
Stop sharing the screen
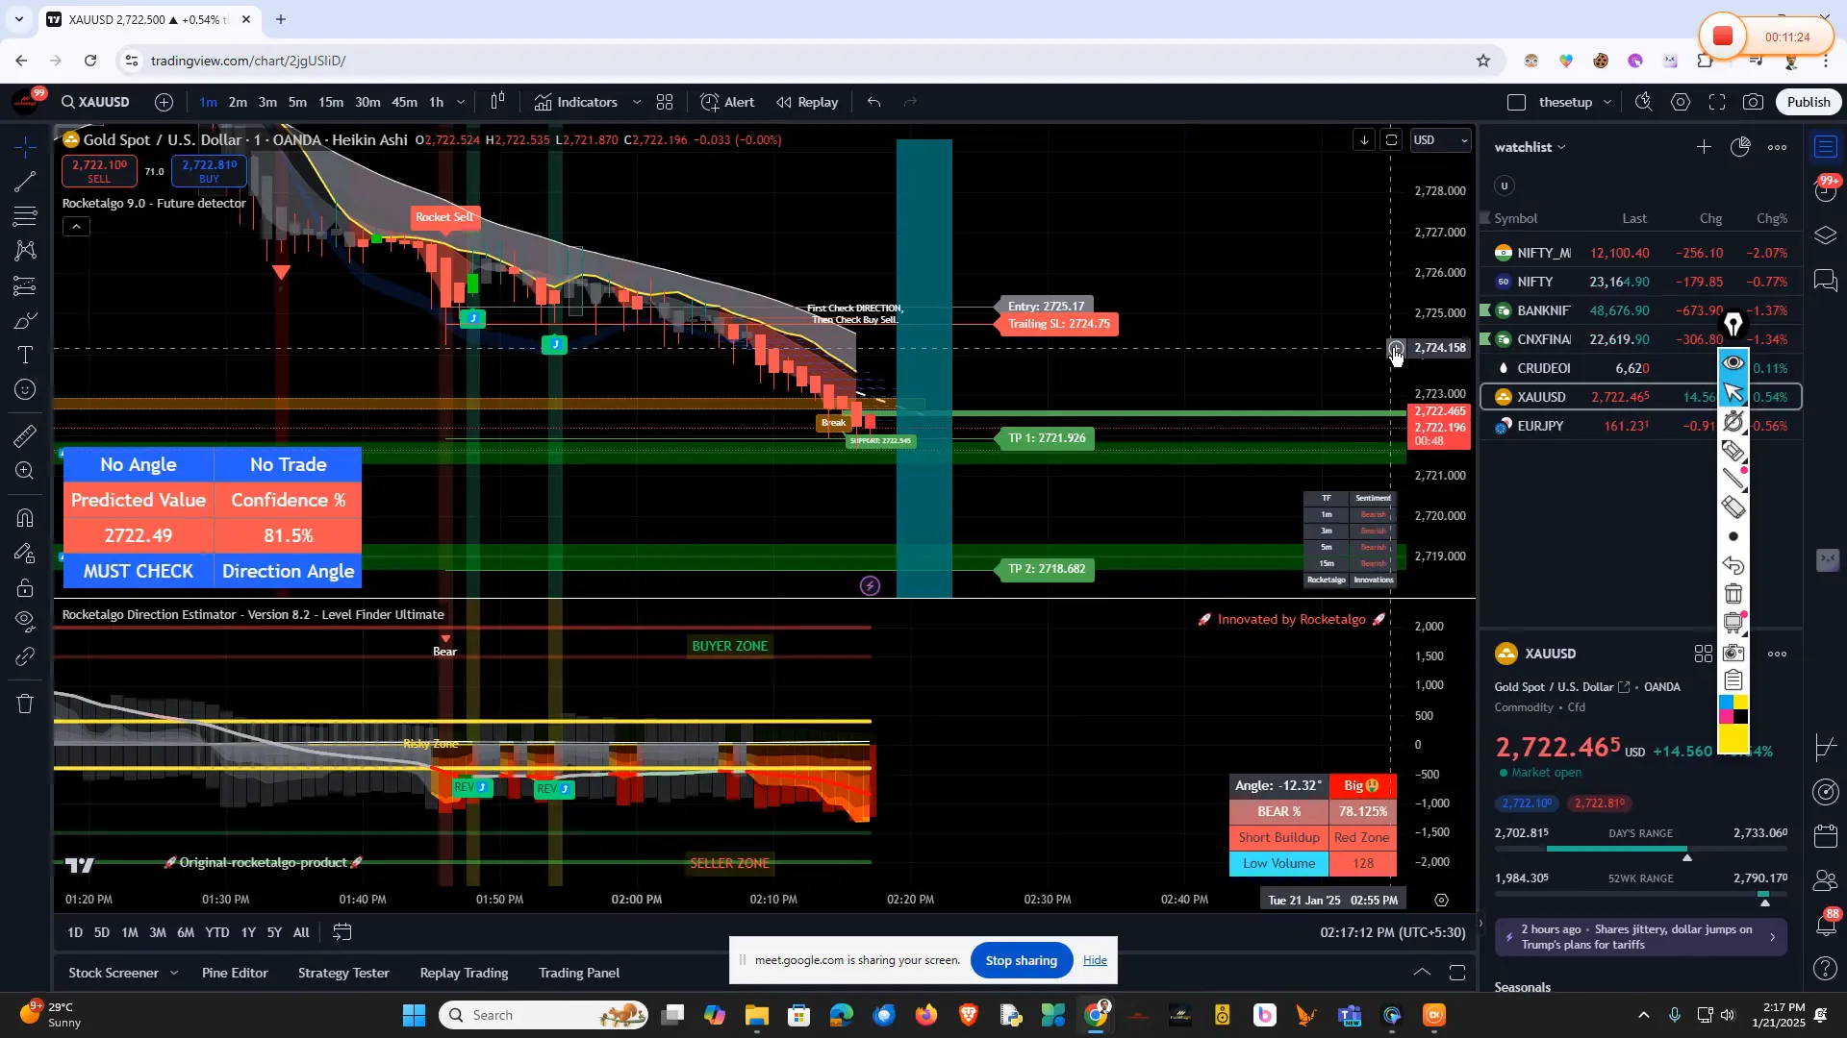tap(1022, 960)
